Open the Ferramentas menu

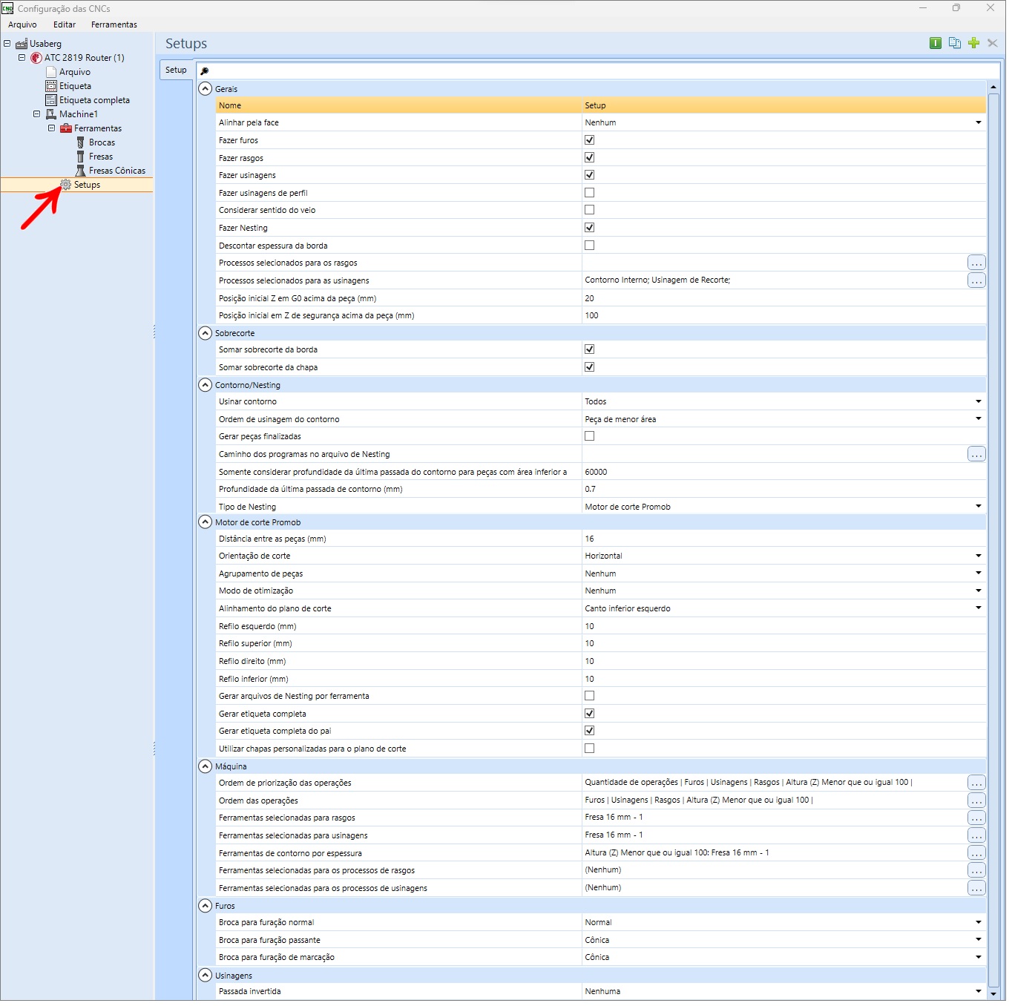[114, 24]
